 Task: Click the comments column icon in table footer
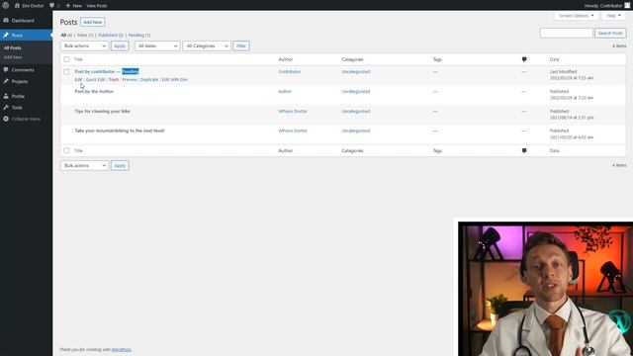pyautogui.click(x=524, y=150)
